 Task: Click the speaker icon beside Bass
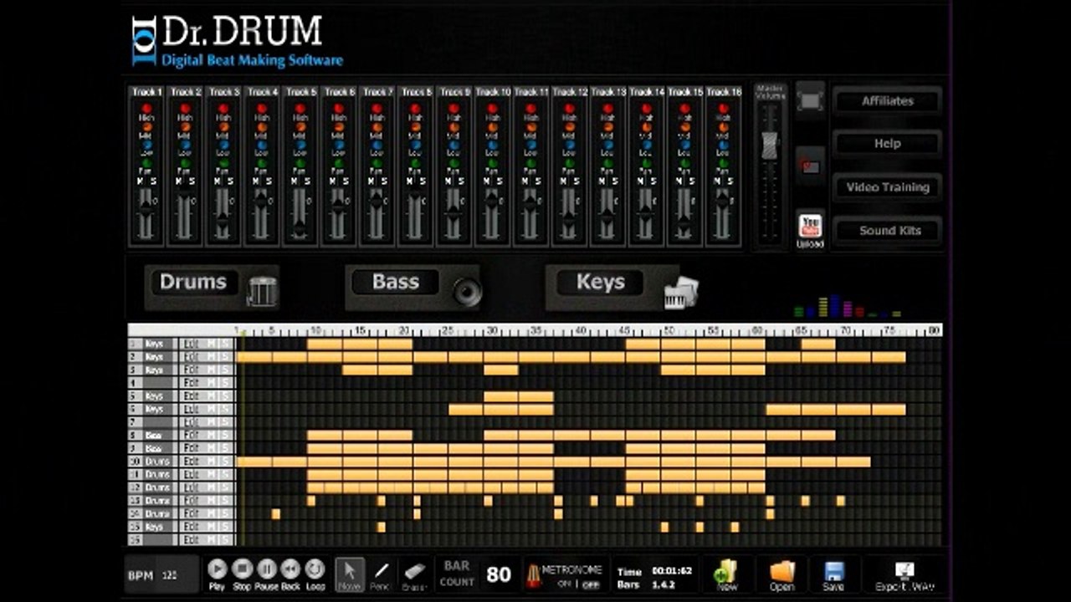(468, 292)
